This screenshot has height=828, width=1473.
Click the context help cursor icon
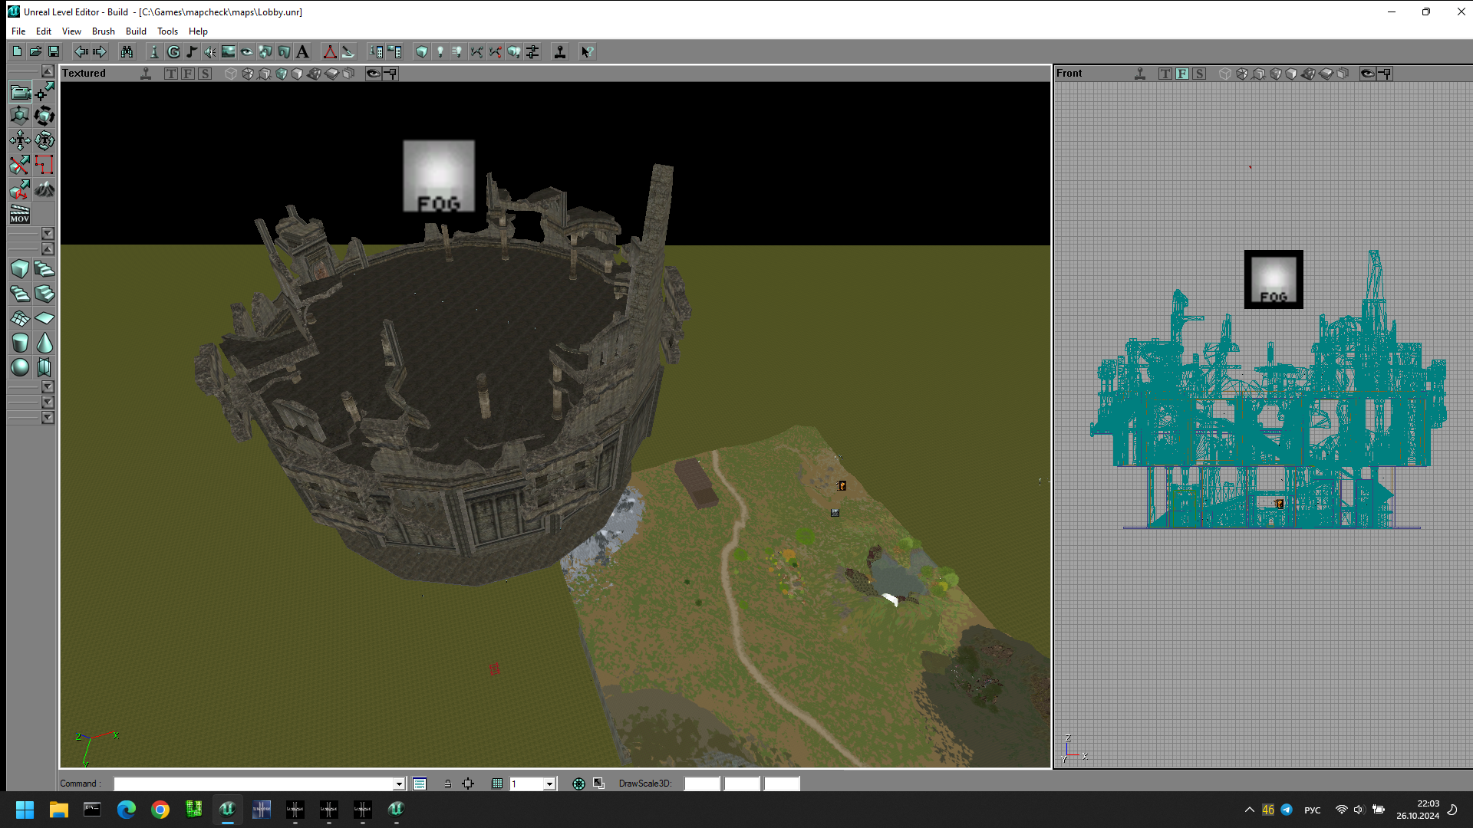[x=587, y=51]
